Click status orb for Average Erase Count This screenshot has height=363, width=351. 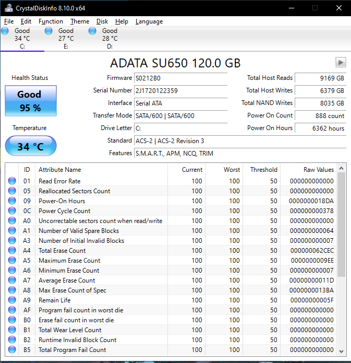coord(12,280)
